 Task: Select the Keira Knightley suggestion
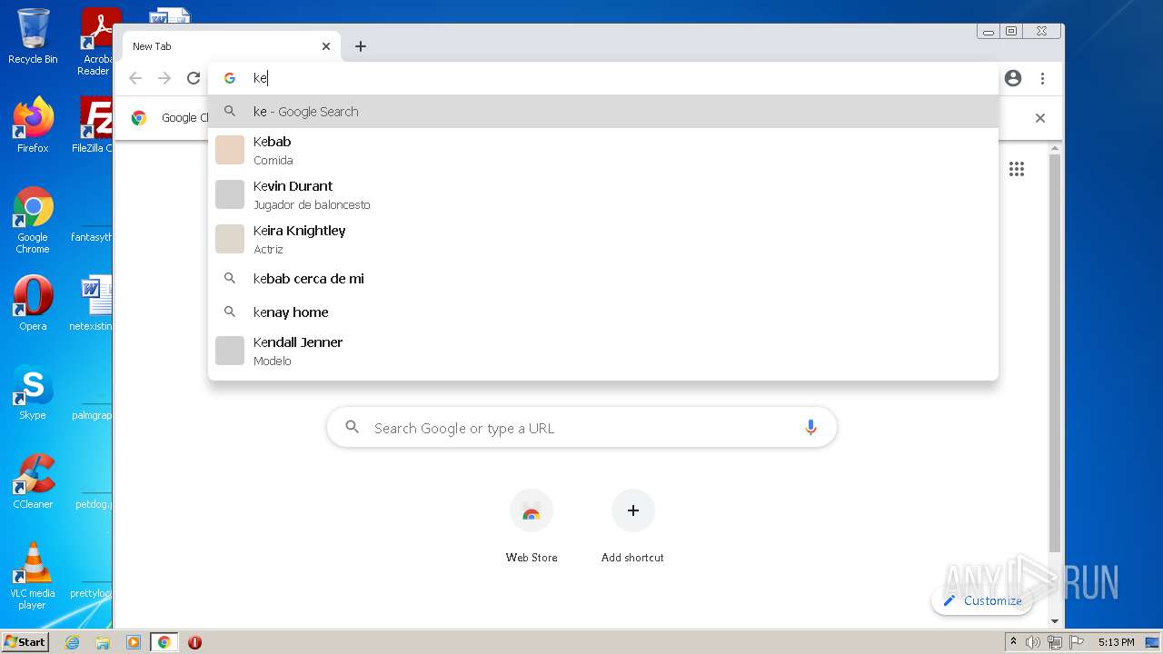click(x=603, y=239)
